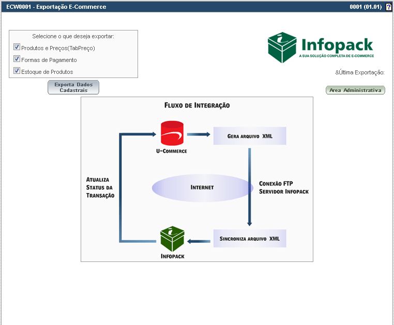This screenshot has height=325, width=394.
Task: Click the green Infopack box icon in diagram
Action: [172, 239]
